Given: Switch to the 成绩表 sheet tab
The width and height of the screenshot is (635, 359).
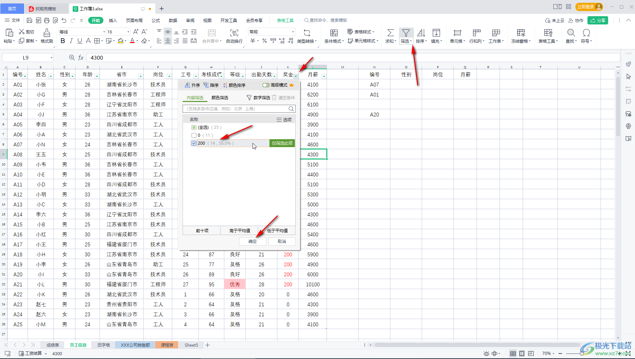Looking at the screenshot, I should [53, 345].
